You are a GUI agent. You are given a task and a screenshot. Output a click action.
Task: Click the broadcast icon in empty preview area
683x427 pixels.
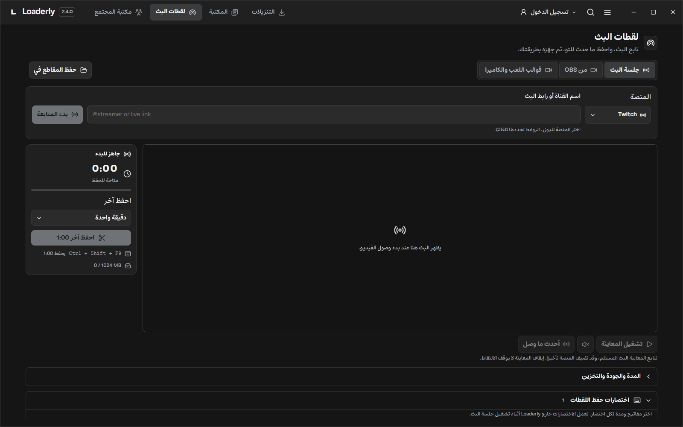pyautogui.click(x=400, y=230)
